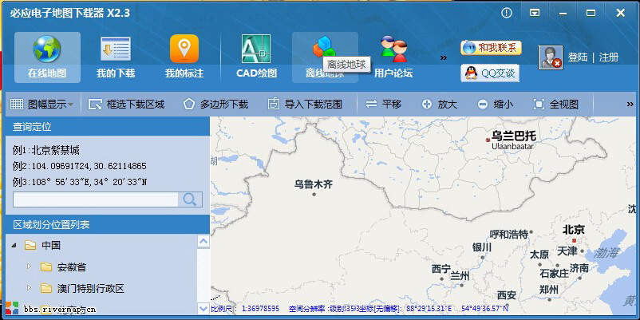The image size is (640, 320).
Task: Select the 中国 folder in region list
Action: 42,245
